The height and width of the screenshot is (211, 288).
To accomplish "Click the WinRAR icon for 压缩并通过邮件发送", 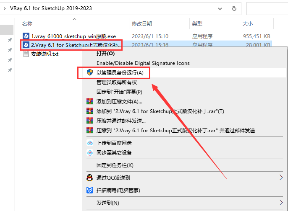I will tap(89, 121).
